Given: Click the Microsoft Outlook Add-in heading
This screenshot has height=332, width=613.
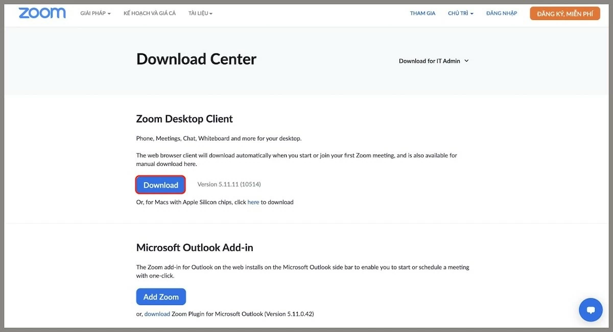Looking at the screenshot, I should [195, 248].
